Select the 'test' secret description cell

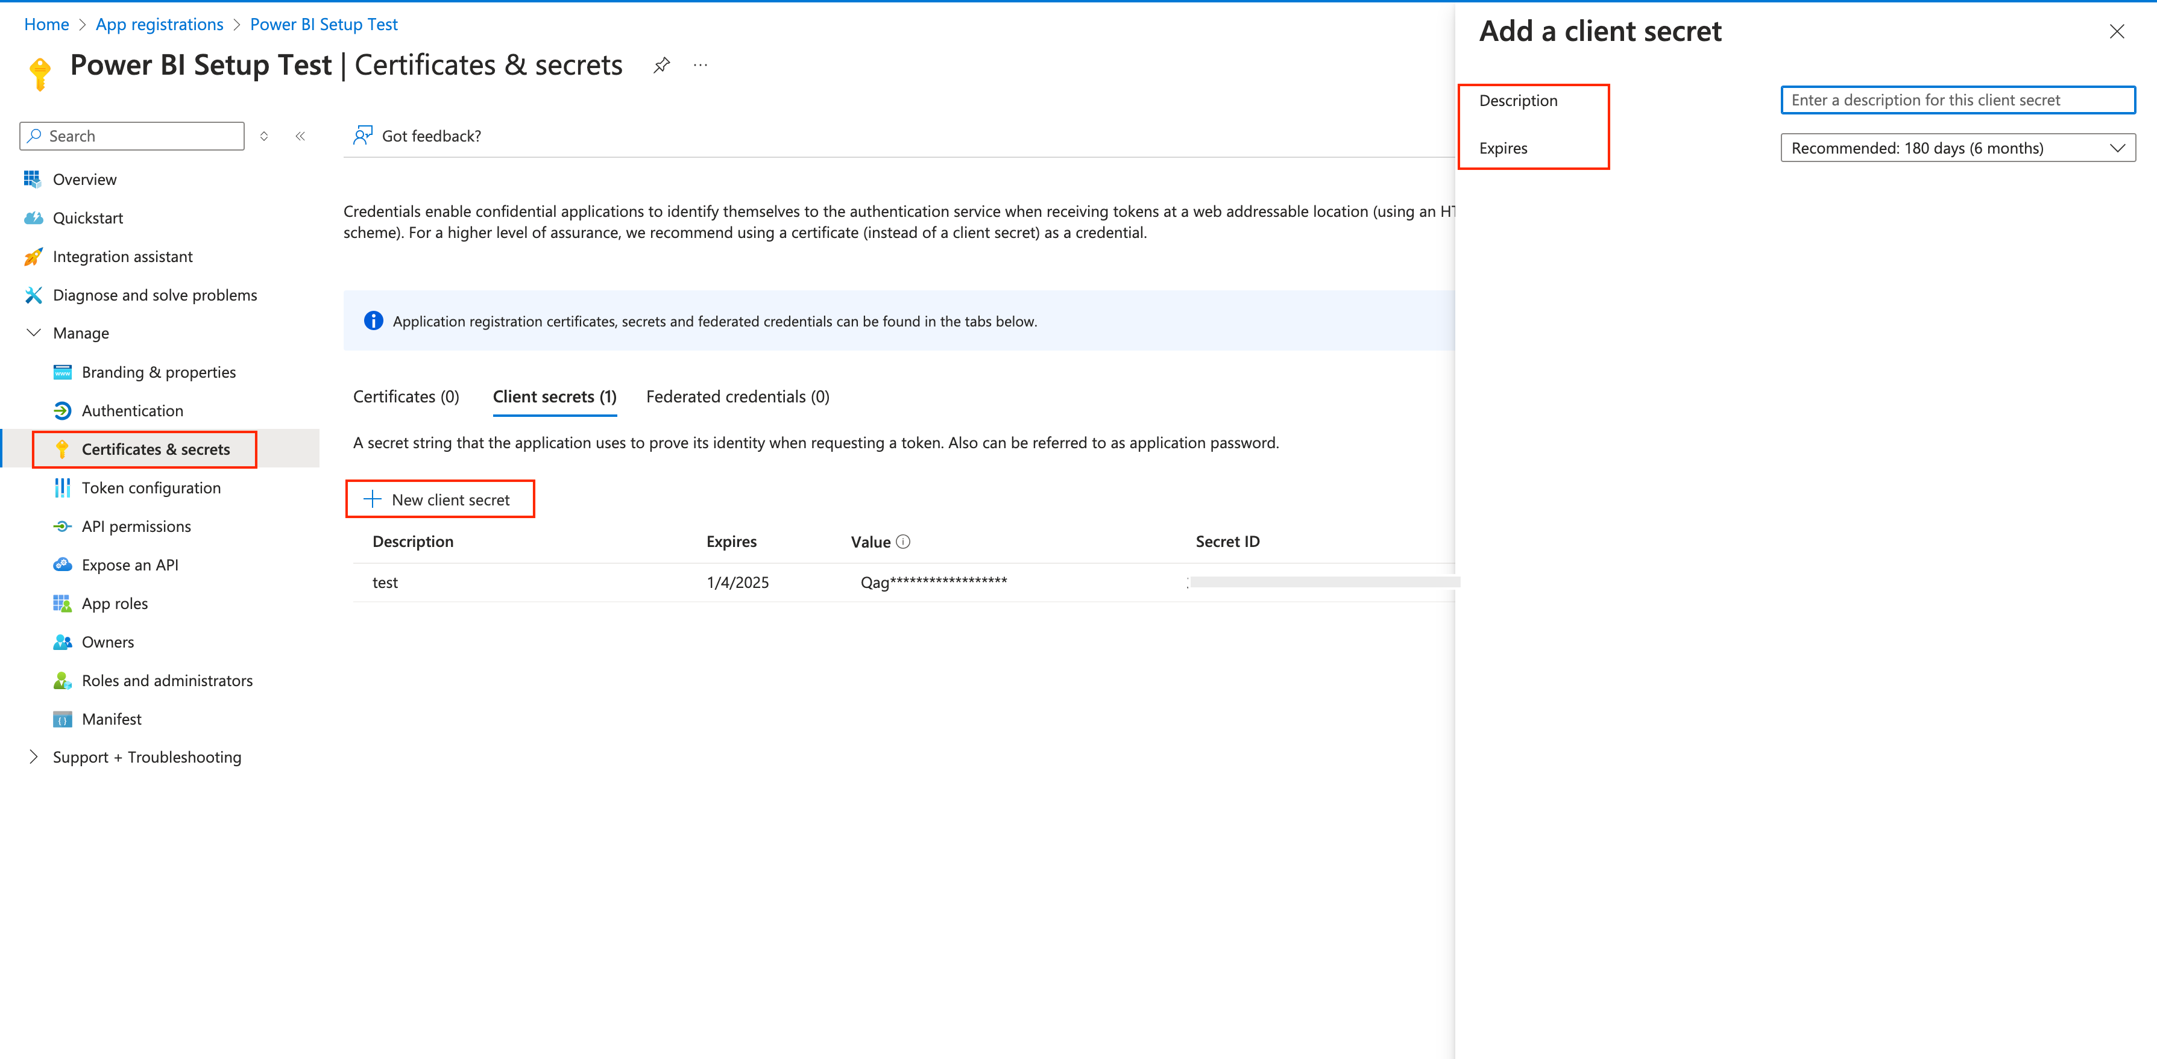(x=385, y=582)
